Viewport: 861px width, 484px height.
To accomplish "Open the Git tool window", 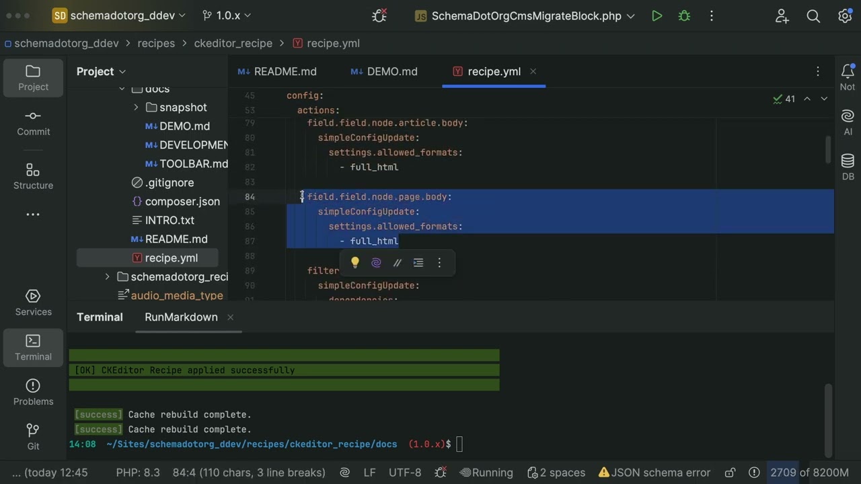I will pos(33,437).
